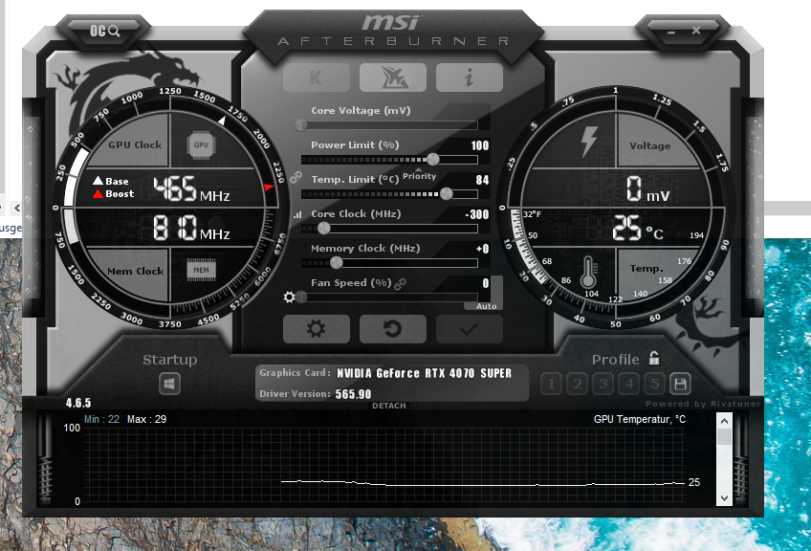Screen dimensions: 811x551
Task: Open the core clock curve editor icon
Action: (296, 214)
